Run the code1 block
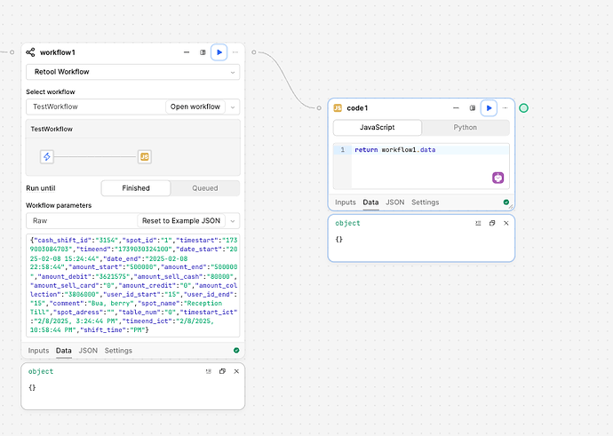The height and width of the screenshot is (436, 613). [x=489, y=108]
